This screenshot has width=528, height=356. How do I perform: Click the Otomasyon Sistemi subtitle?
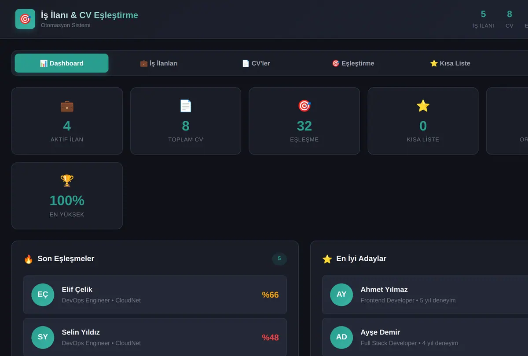66,25
